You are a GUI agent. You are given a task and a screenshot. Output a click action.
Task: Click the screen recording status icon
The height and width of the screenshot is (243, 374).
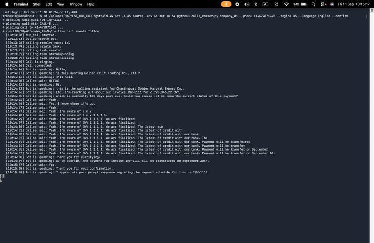tap(237, 4)
